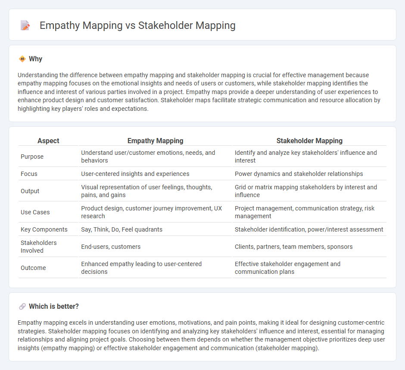Click the Why paragraph starting 'Understanding the difference'
Viewport: 405px width, 370px height.
click(199, 92)
